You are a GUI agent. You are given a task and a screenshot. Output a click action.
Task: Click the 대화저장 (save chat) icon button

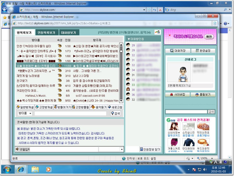click(x=177, y=51)
